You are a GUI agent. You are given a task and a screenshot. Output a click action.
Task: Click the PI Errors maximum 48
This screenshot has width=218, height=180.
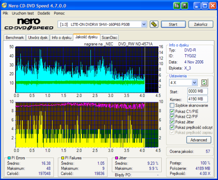pos(48,168)
